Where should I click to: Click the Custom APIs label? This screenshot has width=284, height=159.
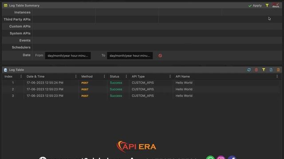20,26
